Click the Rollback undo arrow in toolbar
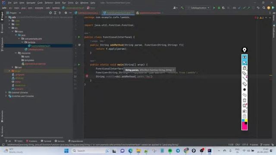Viewport: 276px width, 155px height. point(258,8)
